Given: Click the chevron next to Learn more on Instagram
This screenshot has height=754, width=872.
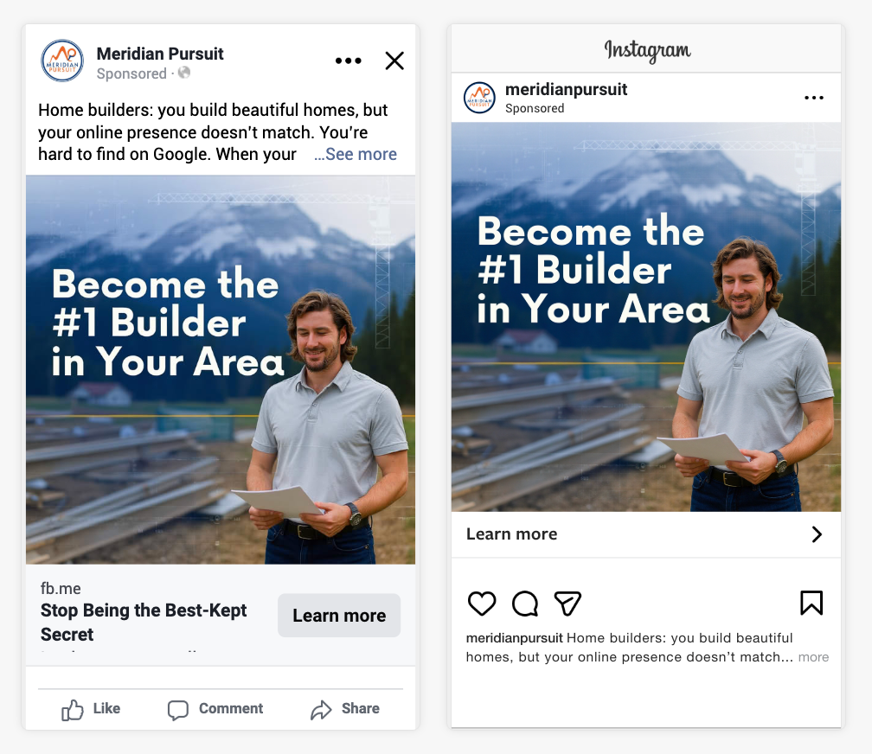Looking at the screenshot, I should pyautogui.click(x=816, y=534).
